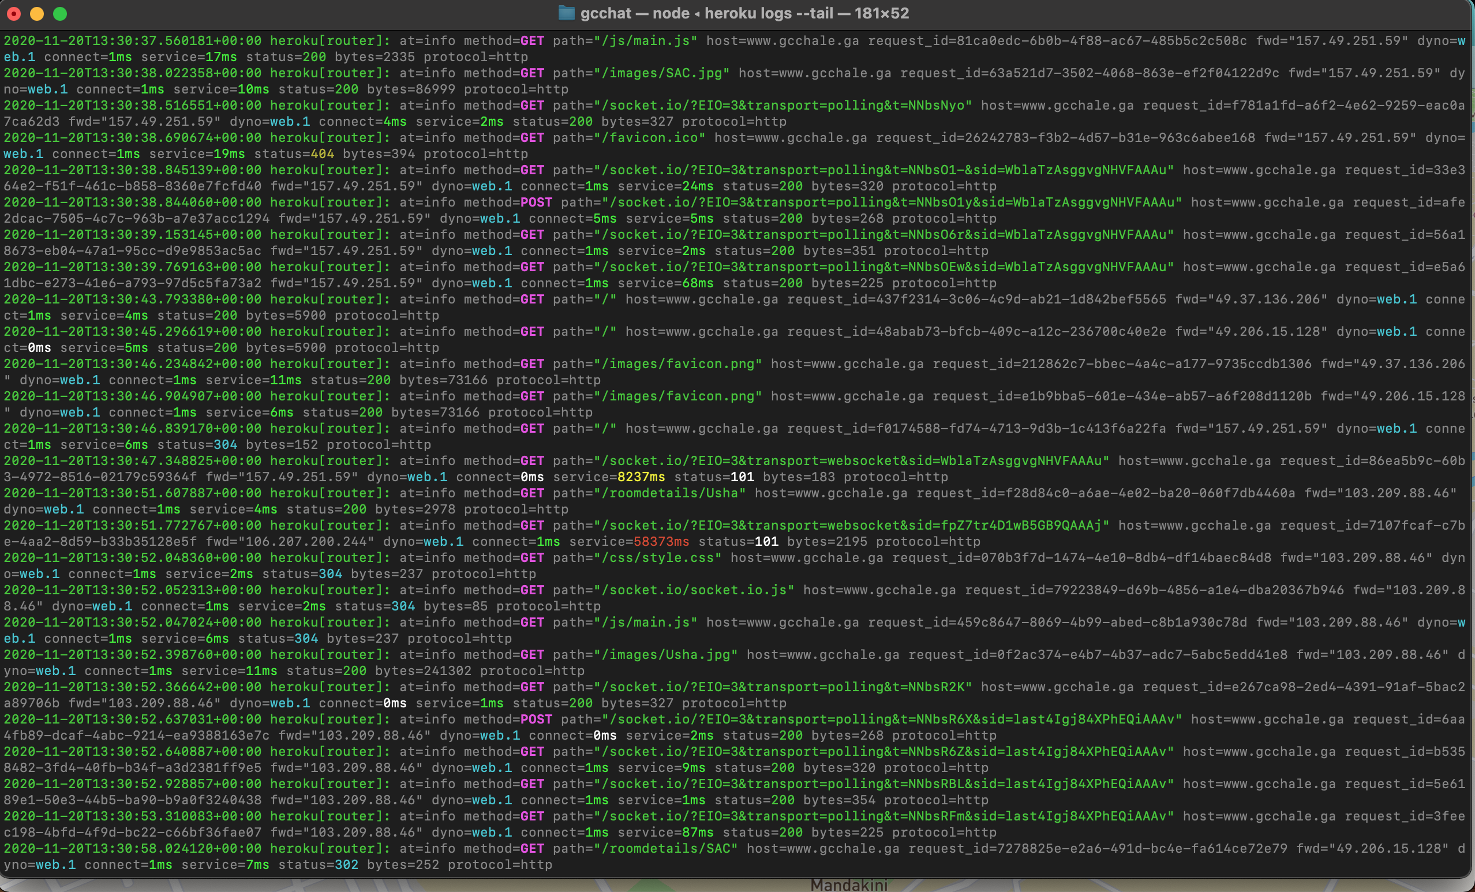Screen dimensions: 1475x892
Task: Click the "/roomdetails/Usha" path text
Action: click(670, 493)
